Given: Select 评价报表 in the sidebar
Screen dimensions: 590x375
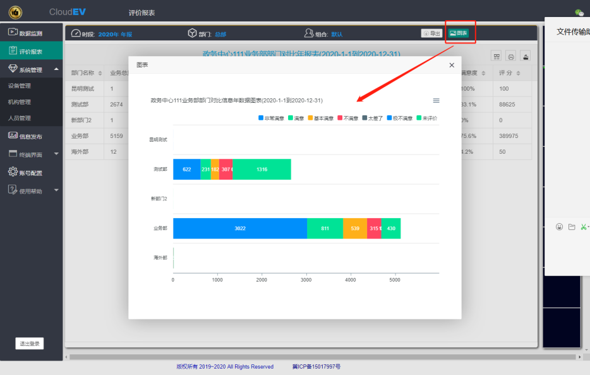Looking at the screenshot, I should click(31, 51).
